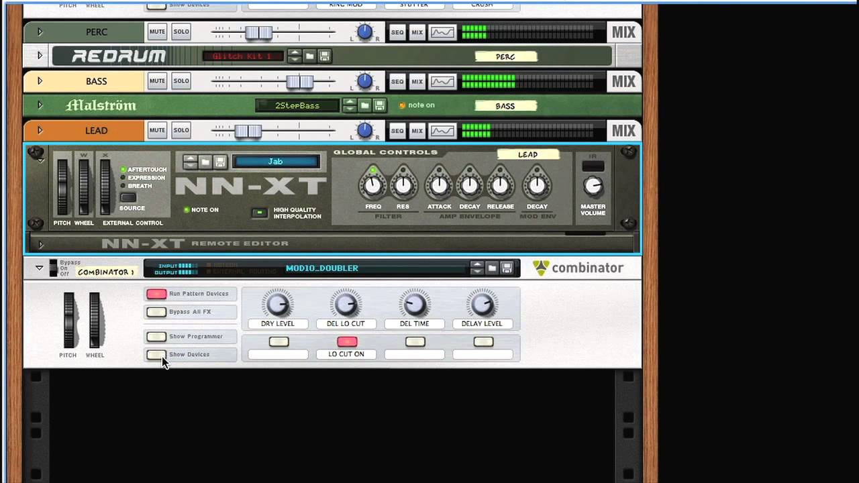Viewport: 859px width, 483px height.
Task: Toggle Run Pattern Devices on the Combinator
Action: pos(156,294)
